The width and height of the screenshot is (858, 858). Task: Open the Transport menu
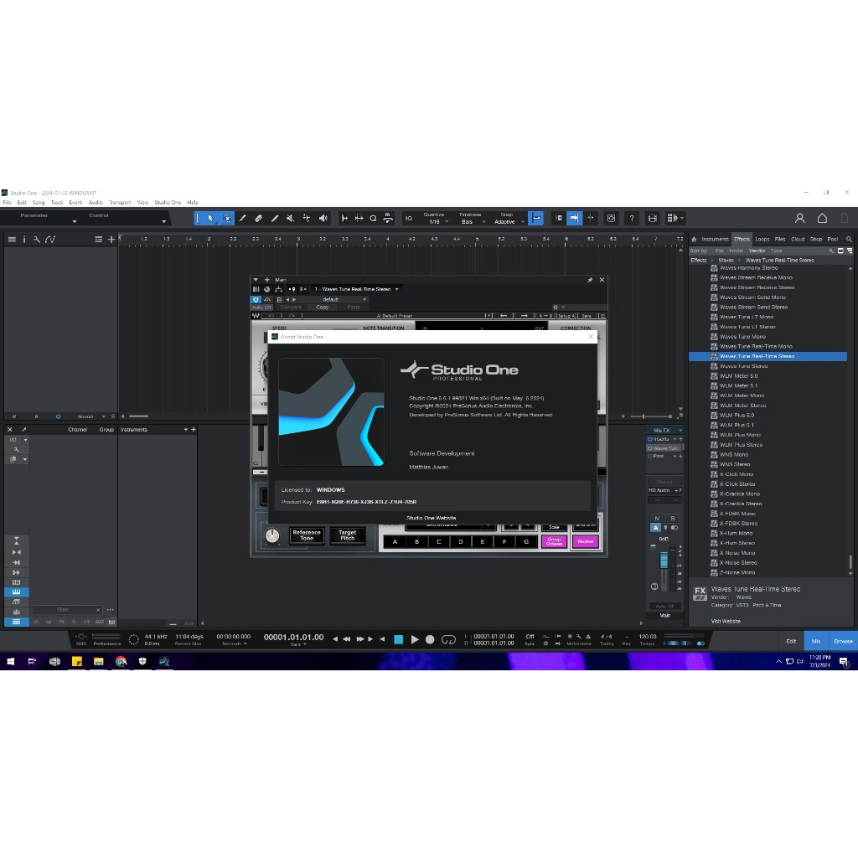(x=120, y=203)
